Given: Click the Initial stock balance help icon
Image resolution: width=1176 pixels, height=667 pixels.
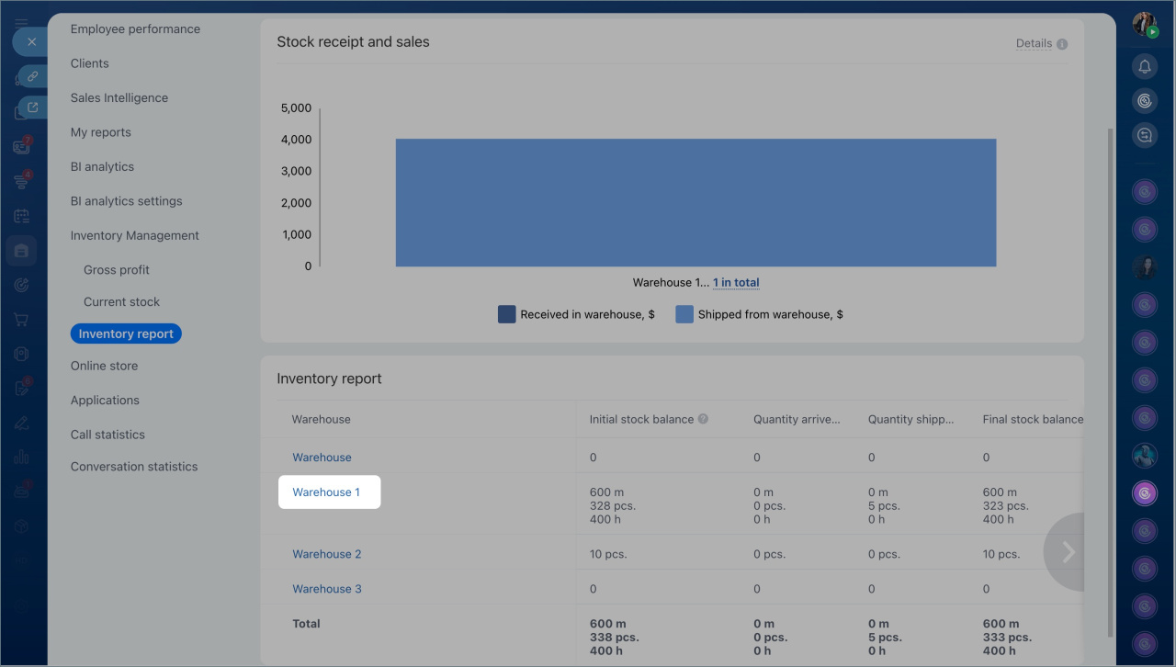Looking at the screenshot, I should pyautogui.click(x=703, y=419).
